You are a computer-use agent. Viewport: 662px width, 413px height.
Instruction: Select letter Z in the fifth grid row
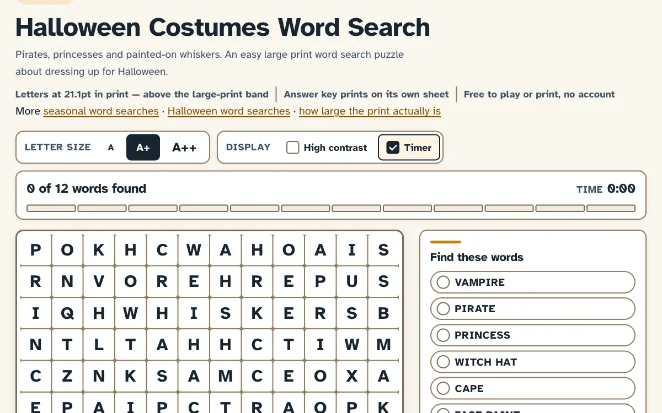point(67,376)
